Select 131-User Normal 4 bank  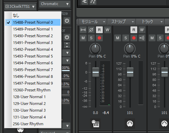(33, 117)
